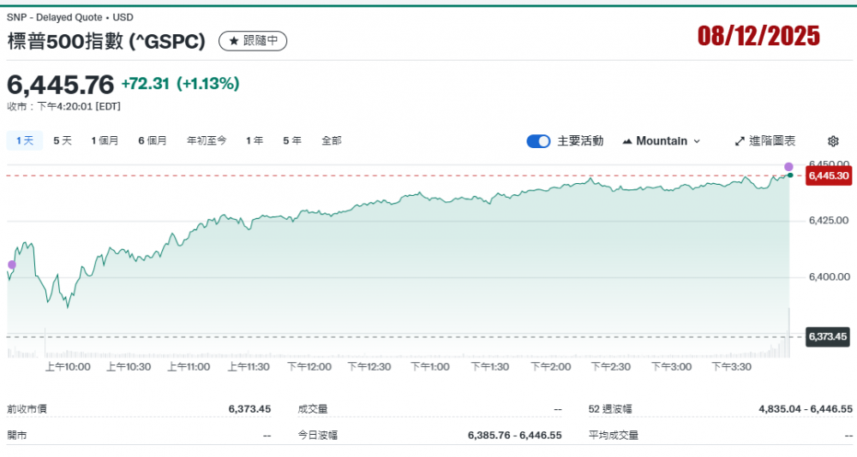Click the purple event marker at chart's top right
Screen dimensions: 857x457
[788, 166]
